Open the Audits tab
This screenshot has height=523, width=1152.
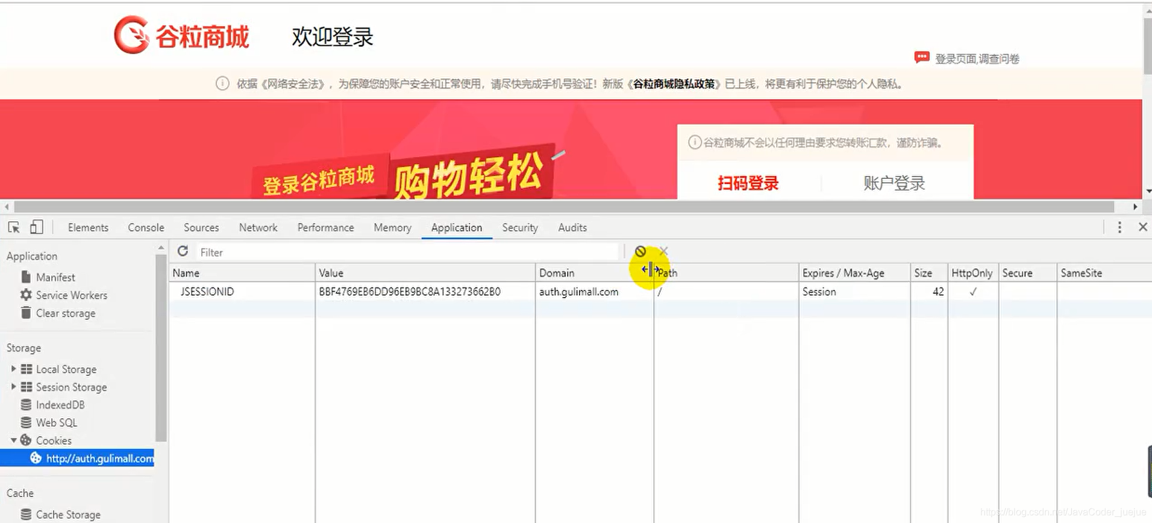click(572, 228)
